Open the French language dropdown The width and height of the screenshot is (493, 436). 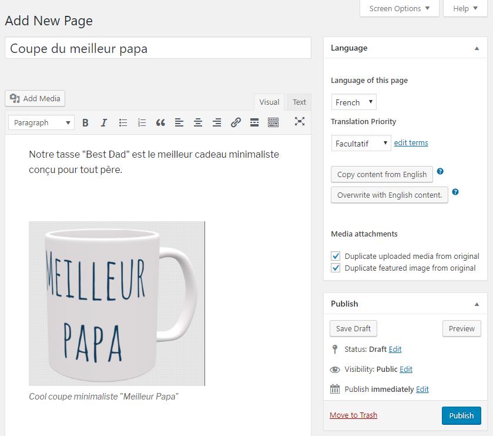pos(354,102)
